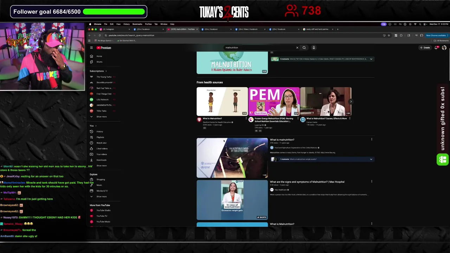The height and width of the screenshot is (253, 450).
Task: Click the malnutrition search input field
Action: point(259,47)
